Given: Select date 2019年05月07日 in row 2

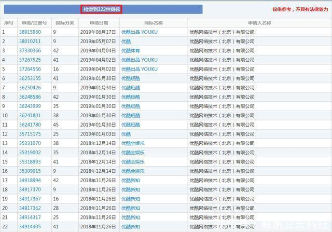Looking at the screenshot, I should (x=98, y=42).
